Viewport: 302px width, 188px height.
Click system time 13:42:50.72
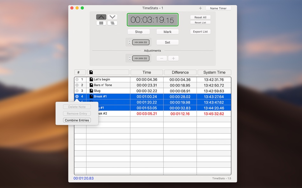[x=214, y=85]
